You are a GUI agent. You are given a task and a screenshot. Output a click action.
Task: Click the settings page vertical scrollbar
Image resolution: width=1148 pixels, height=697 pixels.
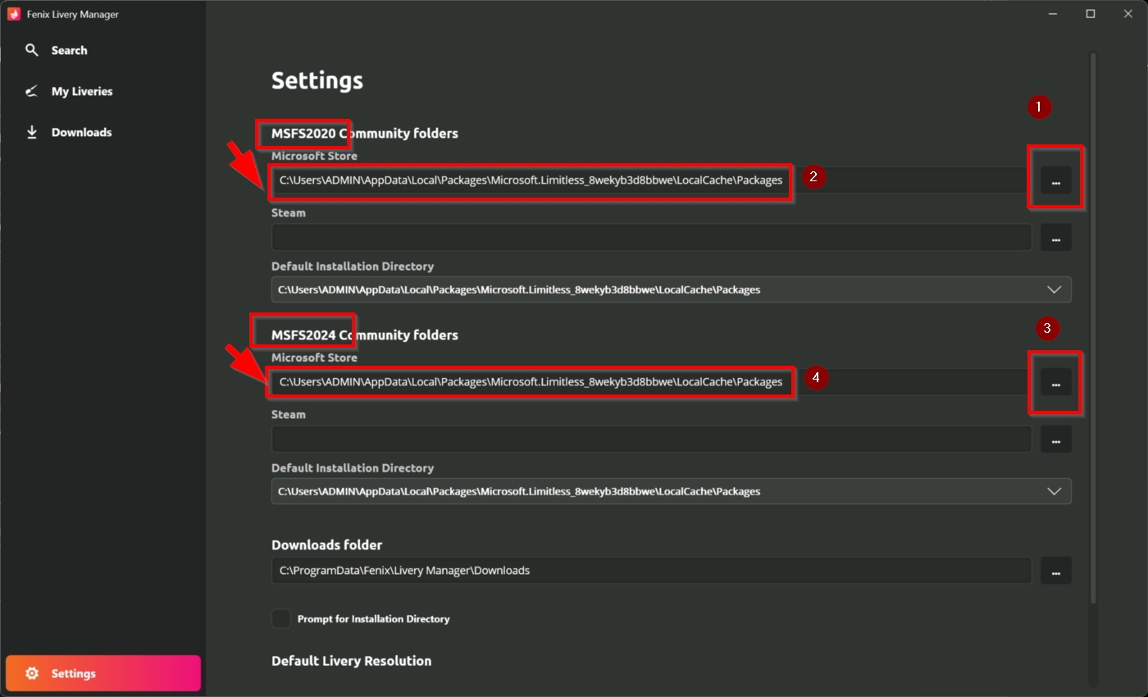[1092, 328]
